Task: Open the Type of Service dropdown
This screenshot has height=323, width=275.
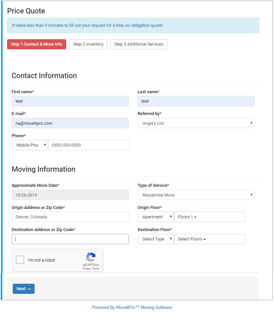Action: pyautogui.click(x=196, y=195)
